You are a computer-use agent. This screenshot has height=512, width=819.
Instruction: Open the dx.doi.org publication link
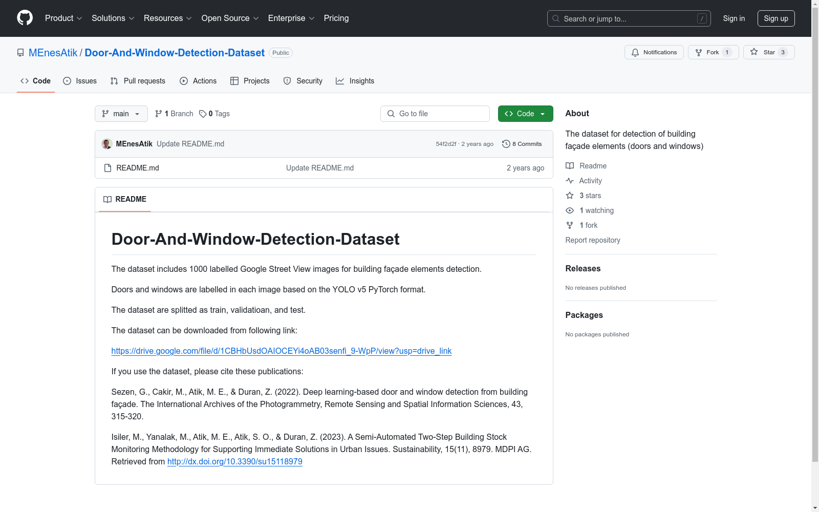pos(234,461)
